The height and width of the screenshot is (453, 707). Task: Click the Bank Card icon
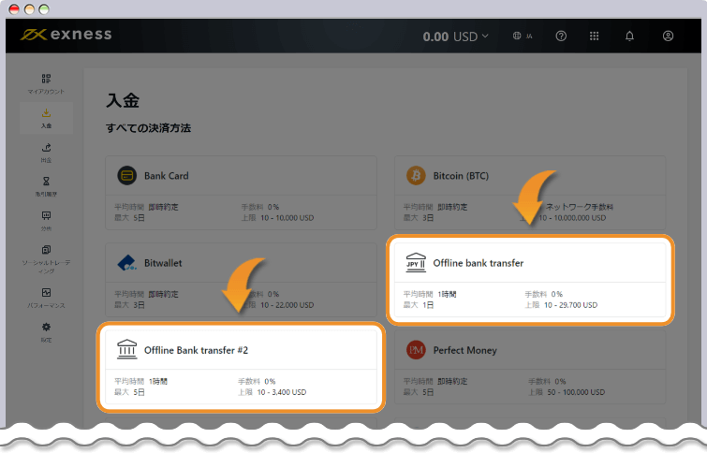[x=127, y=176]
